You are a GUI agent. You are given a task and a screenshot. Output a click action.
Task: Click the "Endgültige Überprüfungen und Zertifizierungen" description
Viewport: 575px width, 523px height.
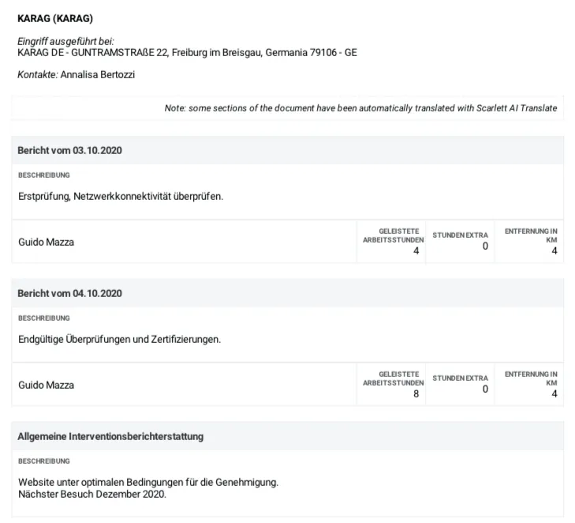click(x=119, y=340)
